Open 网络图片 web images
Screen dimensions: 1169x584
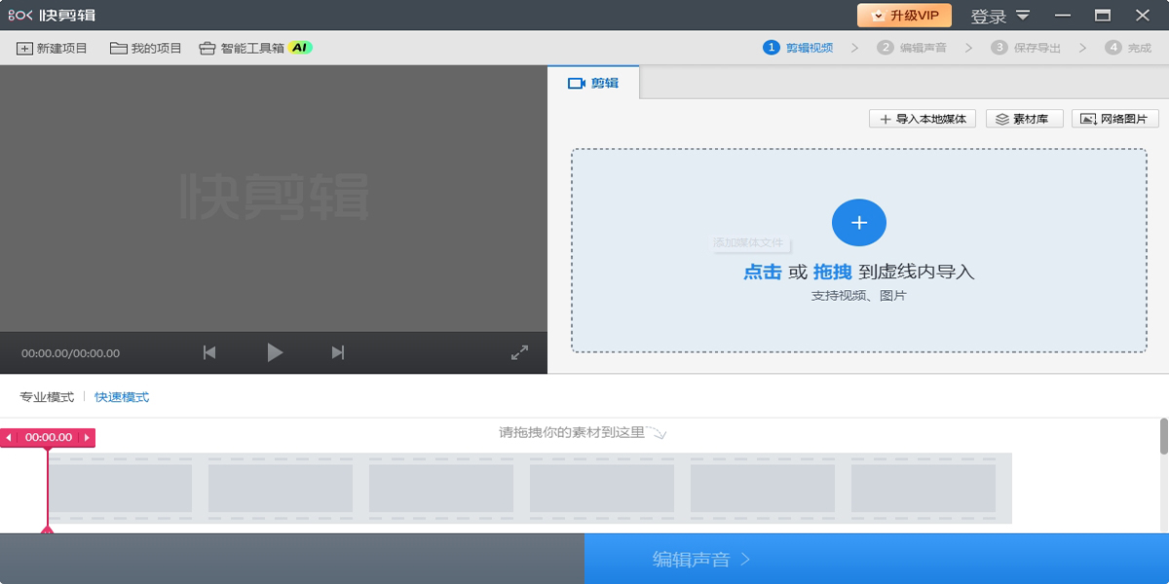point(1115,119)
